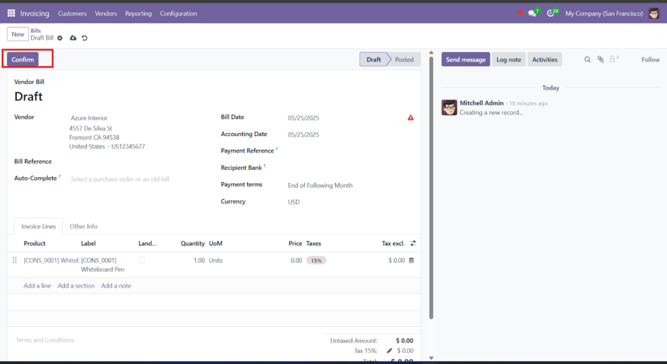
Task: Toggle the Landed Costs checkbox on the line
Action: point(141,260)
